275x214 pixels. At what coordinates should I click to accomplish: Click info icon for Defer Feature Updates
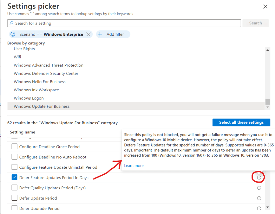259,178
